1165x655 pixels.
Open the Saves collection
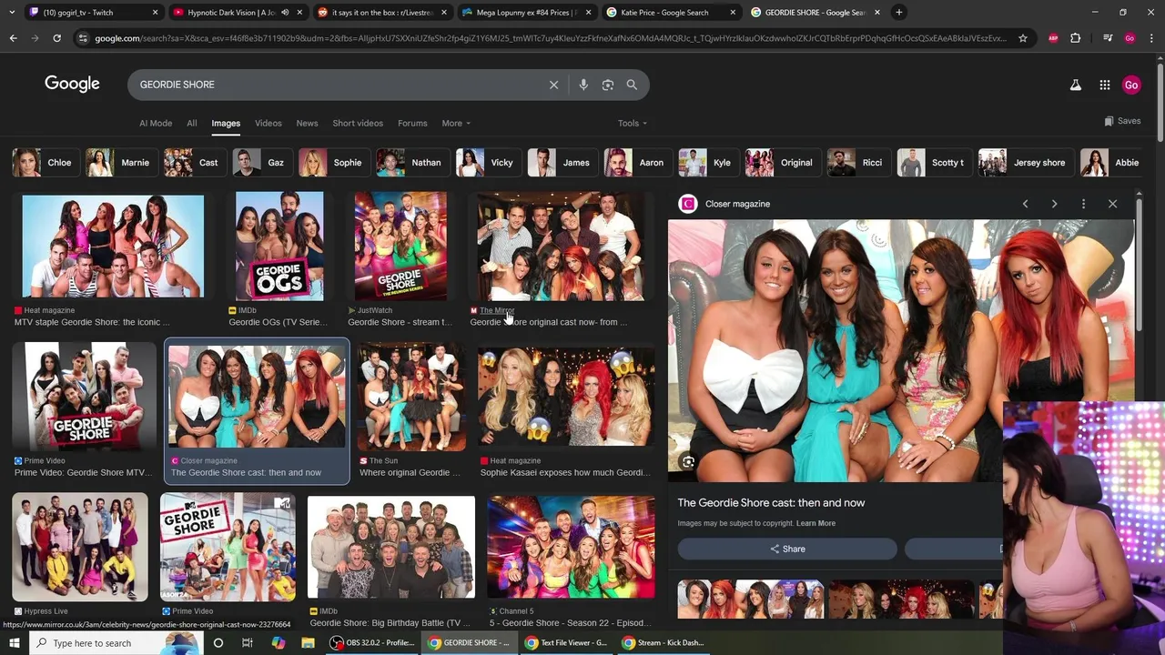click(1122, 121)
